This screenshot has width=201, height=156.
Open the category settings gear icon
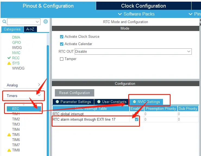(x=46, y=21)
